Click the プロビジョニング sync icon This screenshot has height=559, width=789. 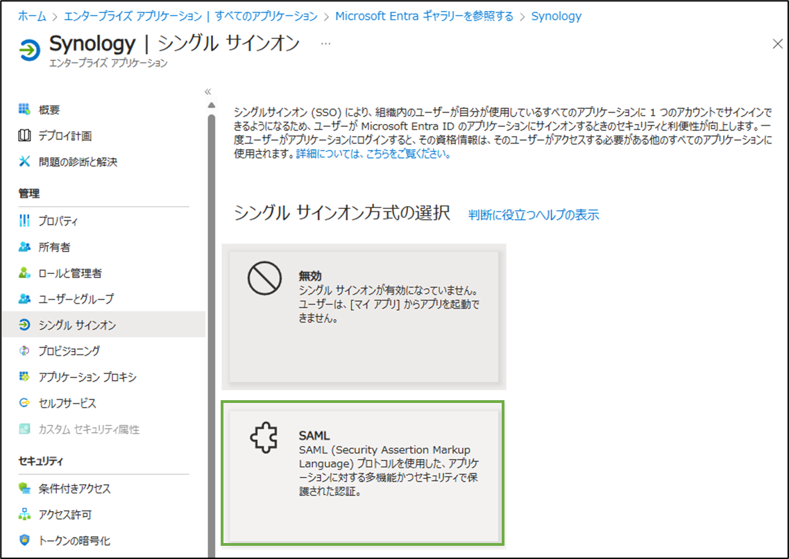click(24, 351)
